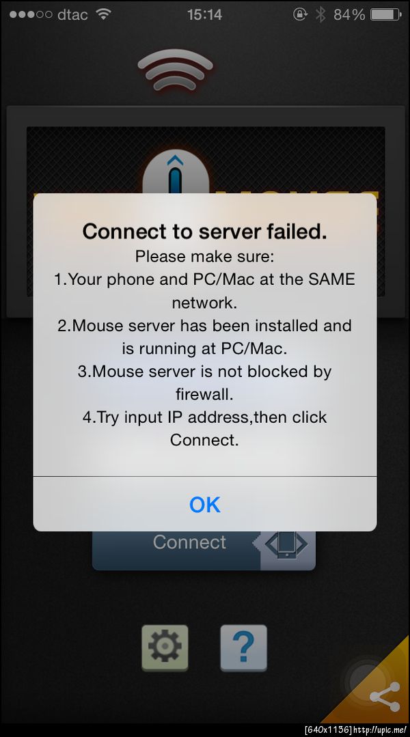Tap the rotation lock status icon

300,14
